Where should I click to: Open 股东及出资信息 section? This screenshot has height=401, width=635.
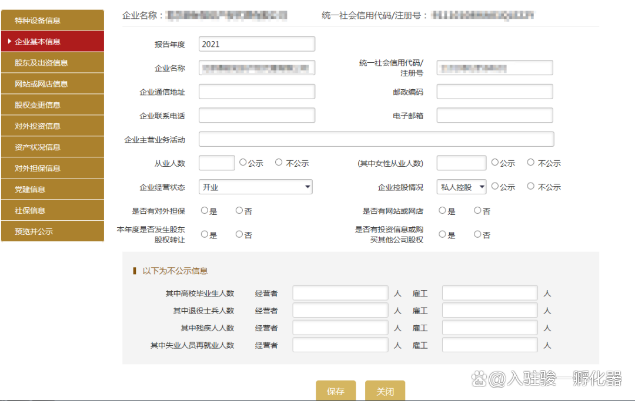point(53,63)
